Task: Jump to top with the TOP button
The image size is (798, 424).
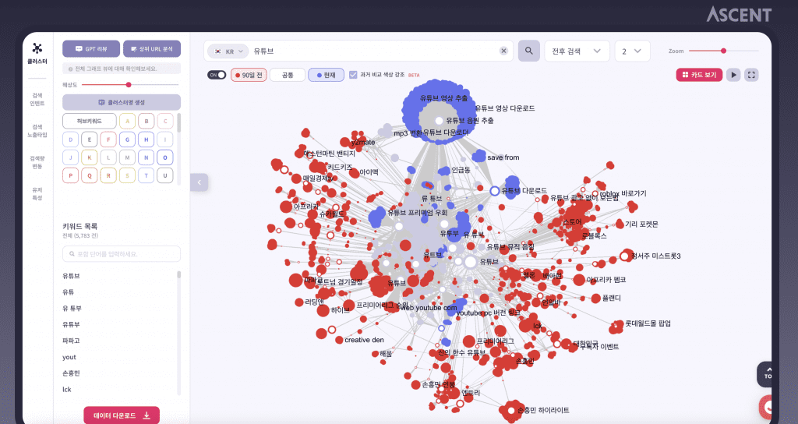Action: [x=765, y=373]
